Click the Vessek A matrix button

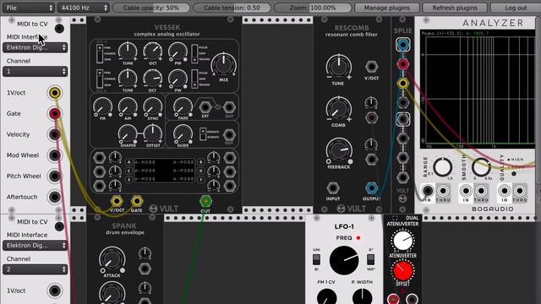point(128,162)
